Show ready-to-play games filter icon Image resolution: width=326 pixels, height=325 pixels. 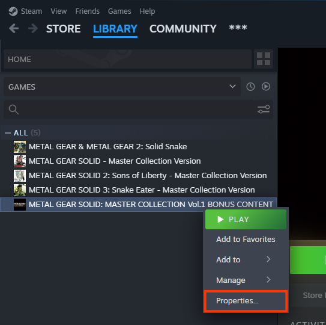(266, 87)
